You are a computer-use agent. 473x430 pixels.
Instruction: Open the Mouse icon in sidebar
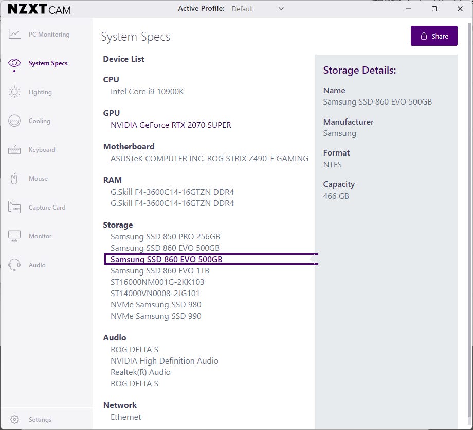pyautogui.click(x=14, y=179)
